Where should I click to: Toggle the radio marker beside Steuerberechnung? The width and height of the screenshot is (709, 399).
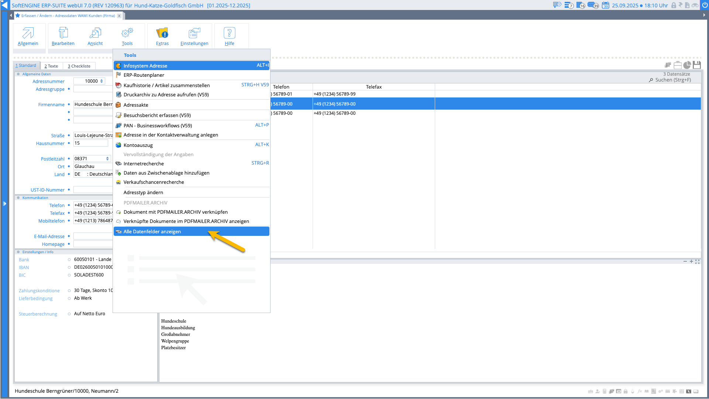[69, 314]
